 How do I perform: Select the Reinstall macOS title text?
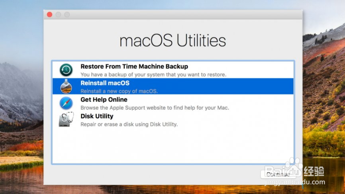point(105,83)
